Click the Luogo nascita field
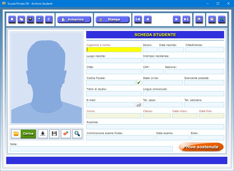This screenshot has height=171, width=234. click(114, 61)
